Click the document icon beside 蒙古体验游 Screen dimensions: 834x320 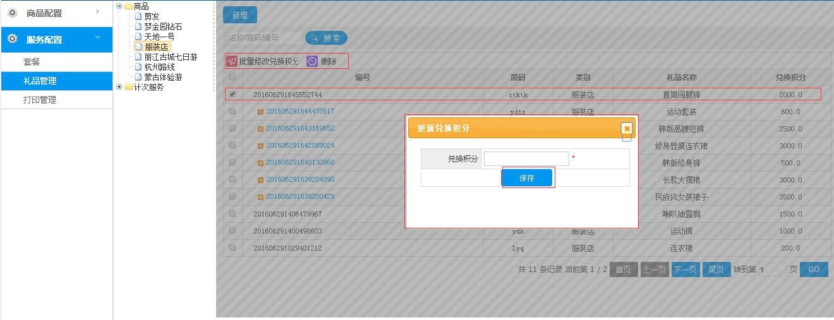(139, 77)
